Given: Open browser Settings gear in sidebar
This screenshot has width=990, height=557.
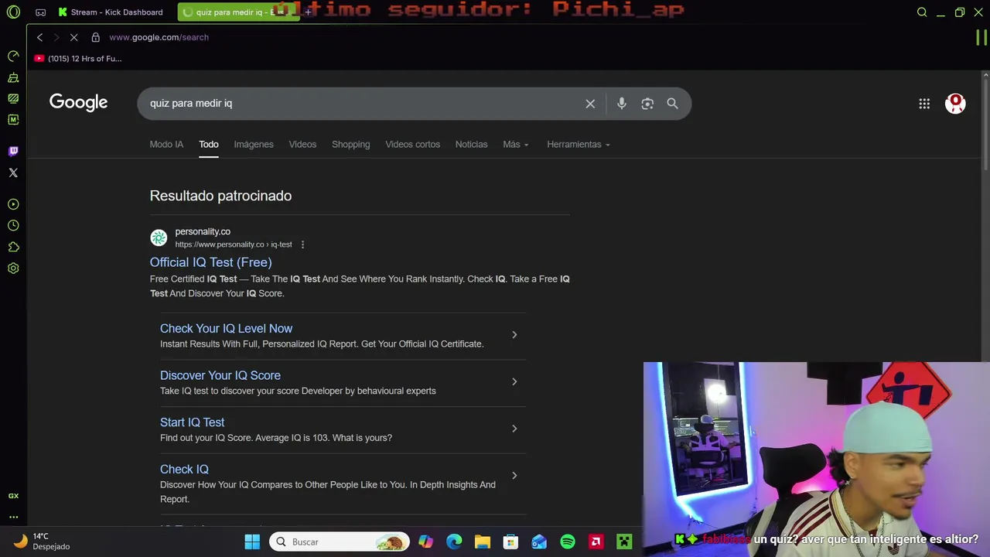Looking at the screenshot, I should point(13,268).
